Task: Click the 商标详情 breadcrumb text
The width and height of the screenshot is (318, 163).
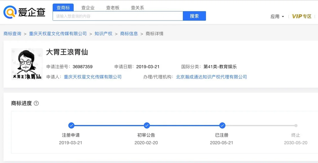Action: [155, 34]
